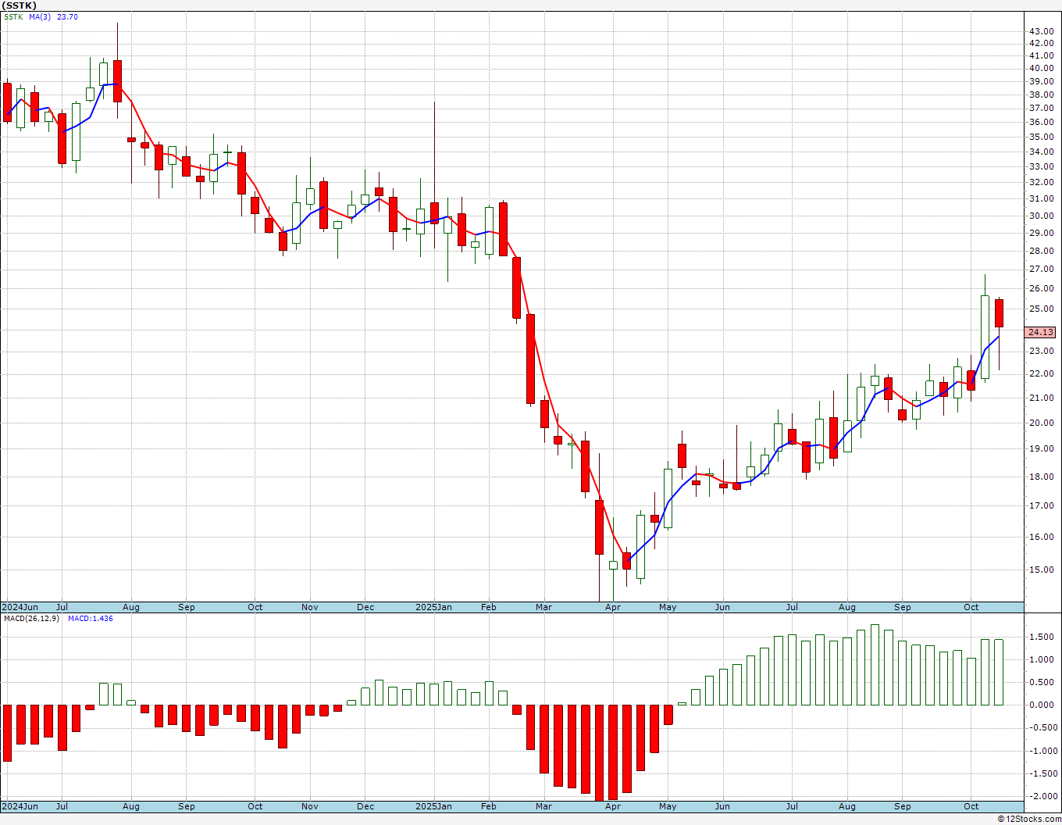Click the 23.00 price axis label

click(x=1041, y=352)
